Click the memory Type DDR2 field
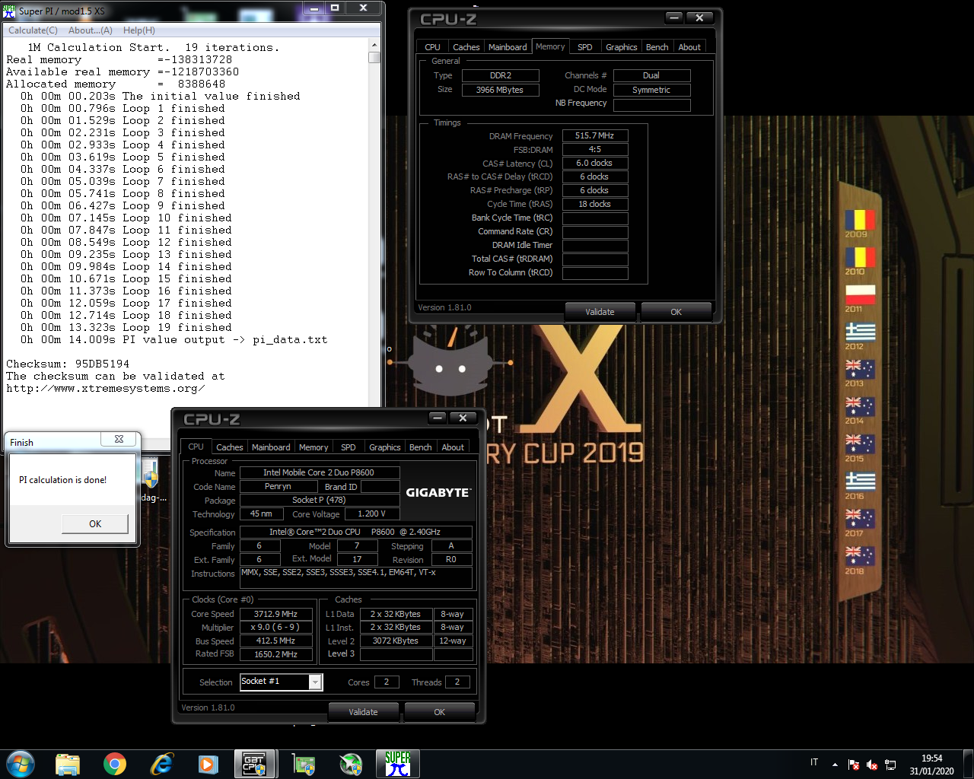 (500, 75)
